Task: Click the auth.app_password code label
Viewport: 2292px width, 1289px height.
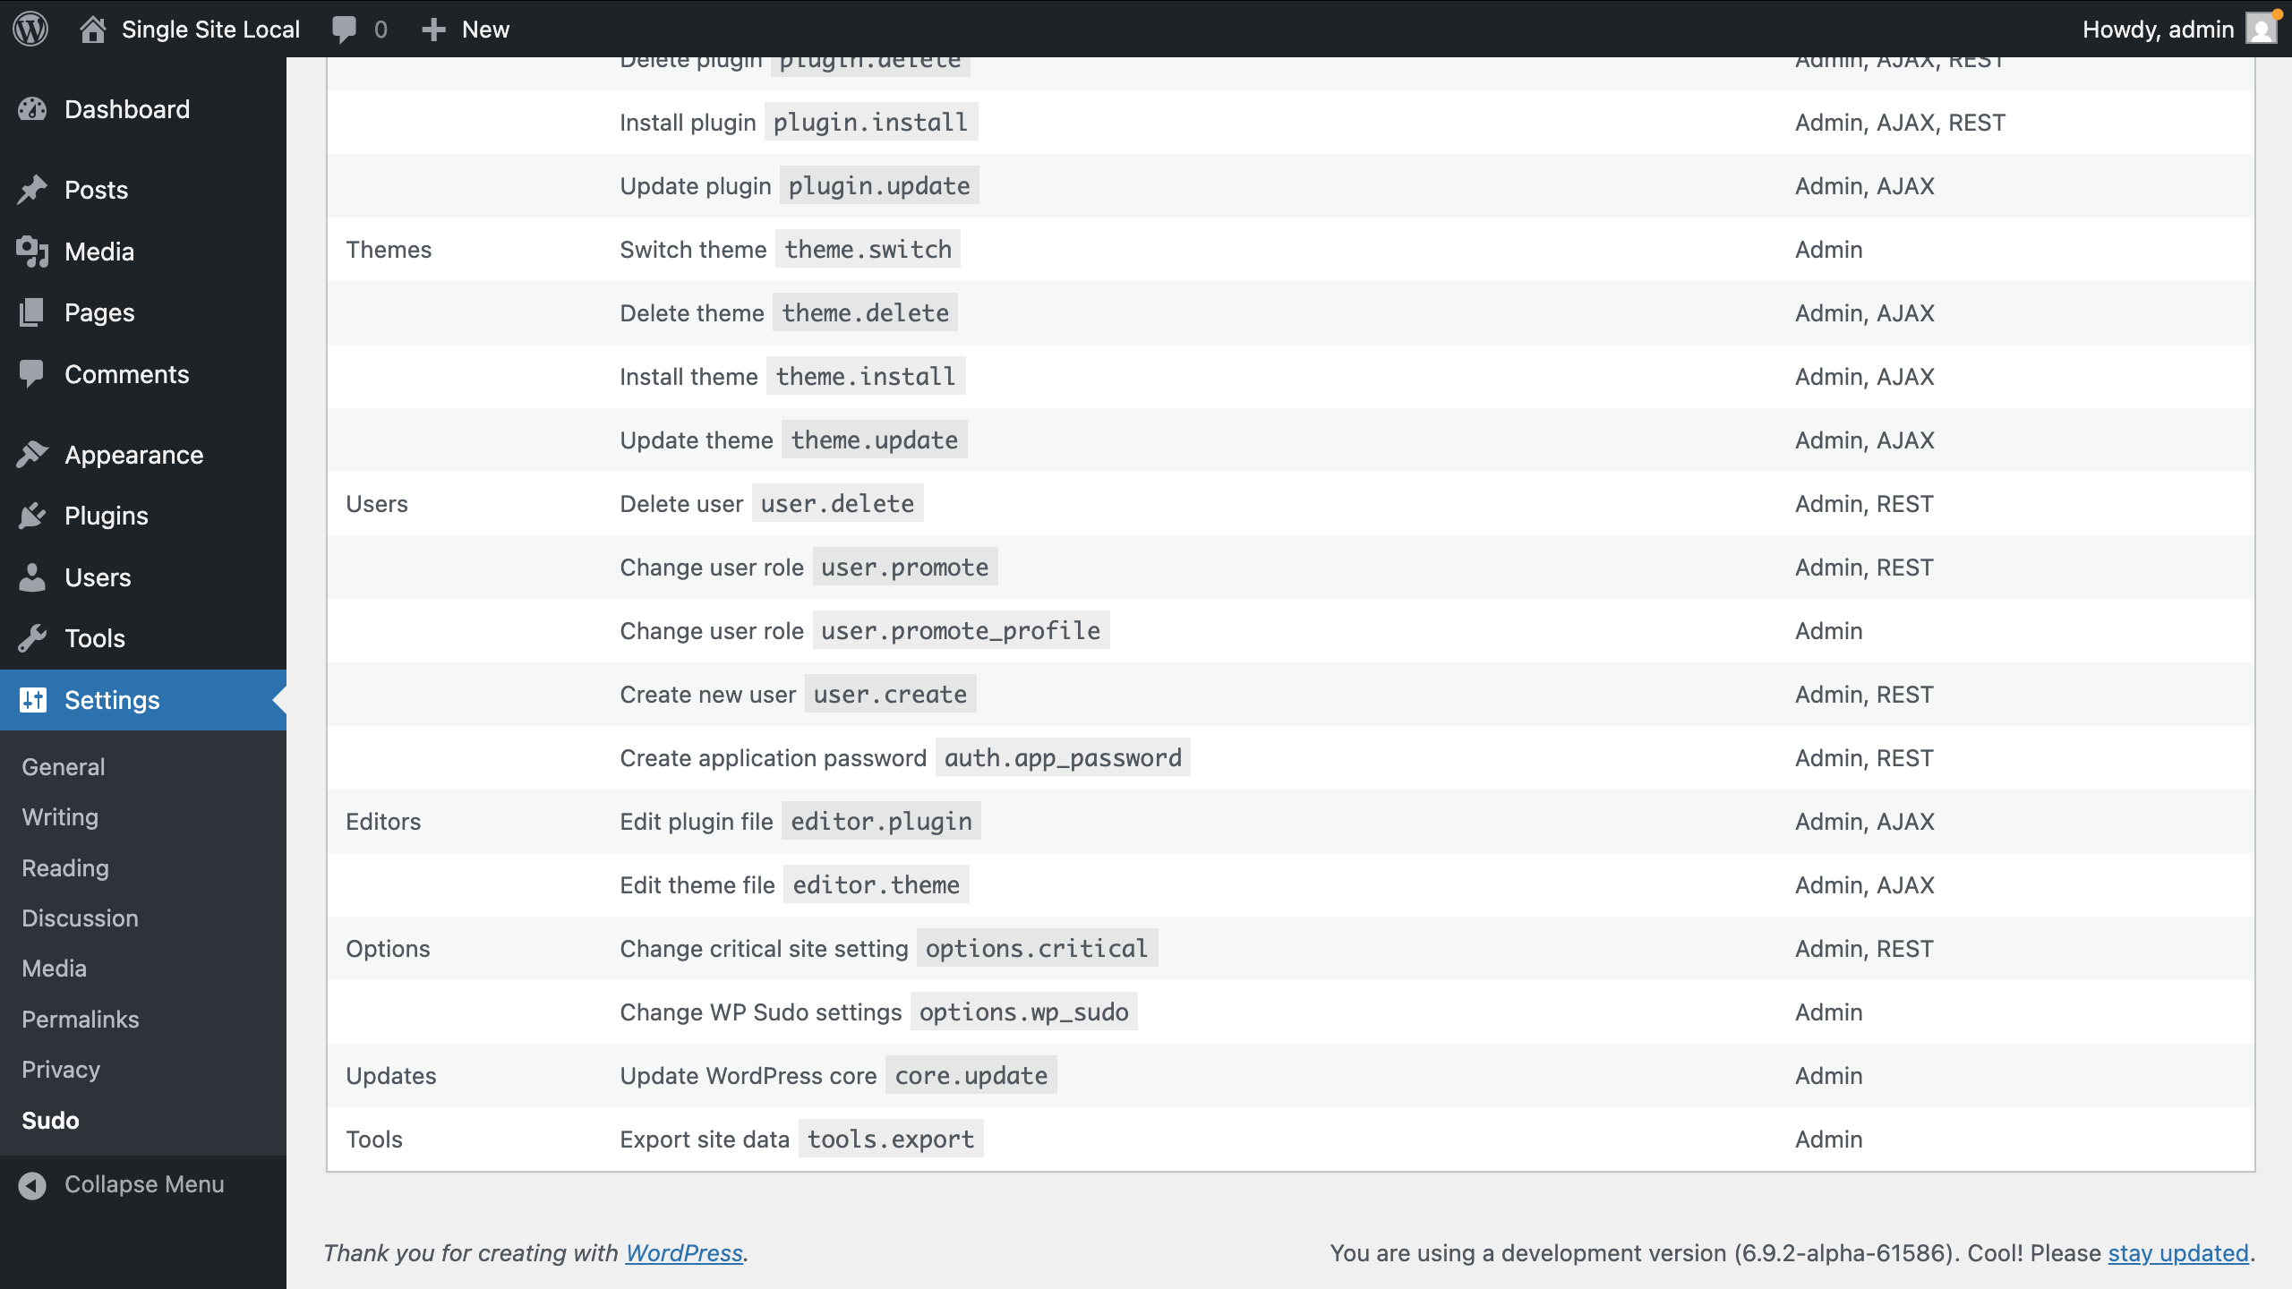Action: pos(1063,757)
